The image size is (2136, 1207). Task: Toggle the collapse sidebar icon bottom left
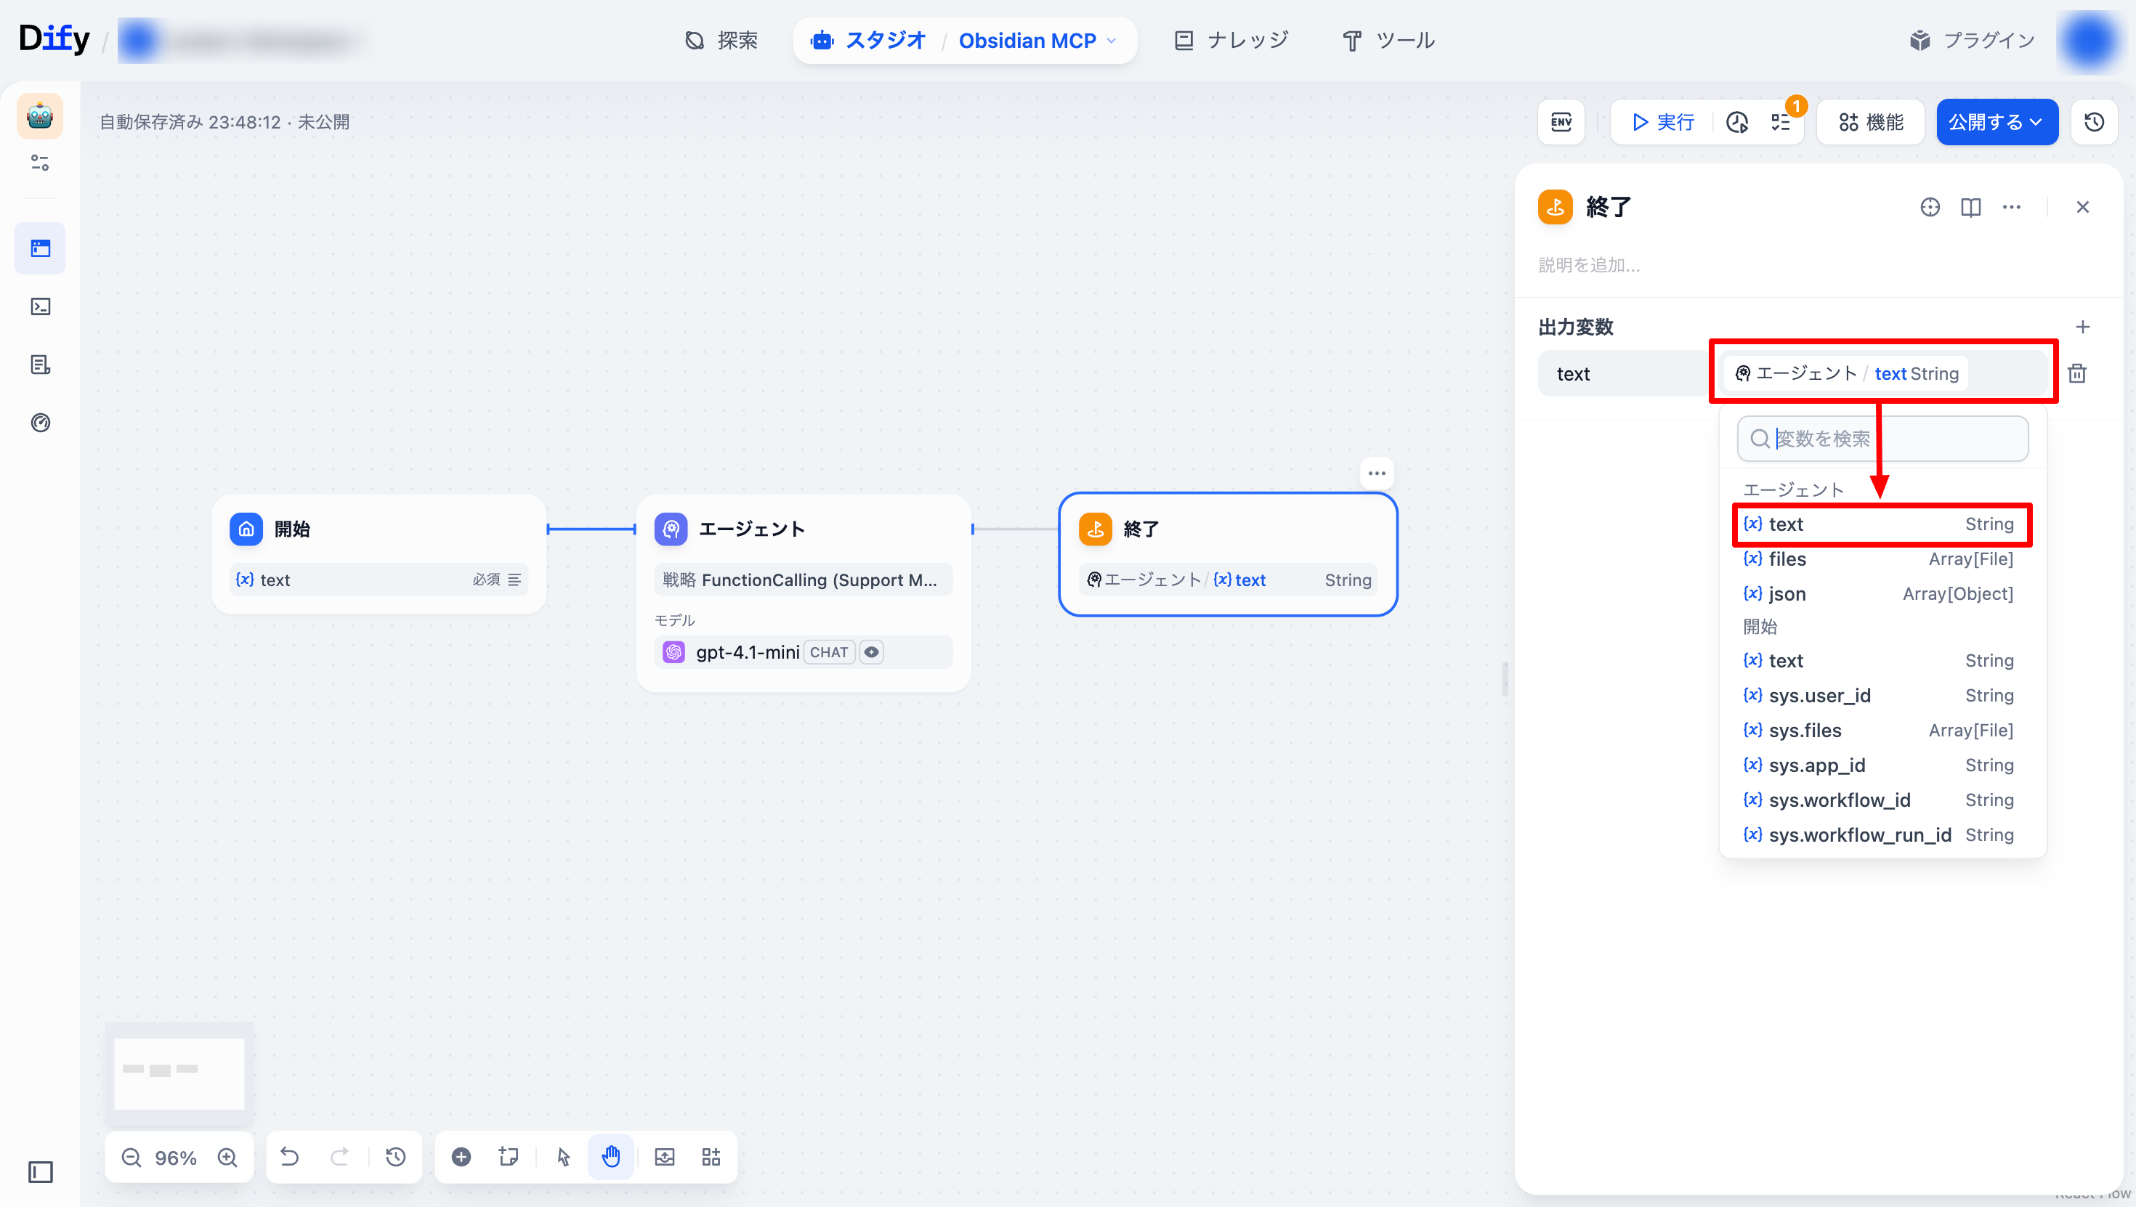tap(40, 1171)
